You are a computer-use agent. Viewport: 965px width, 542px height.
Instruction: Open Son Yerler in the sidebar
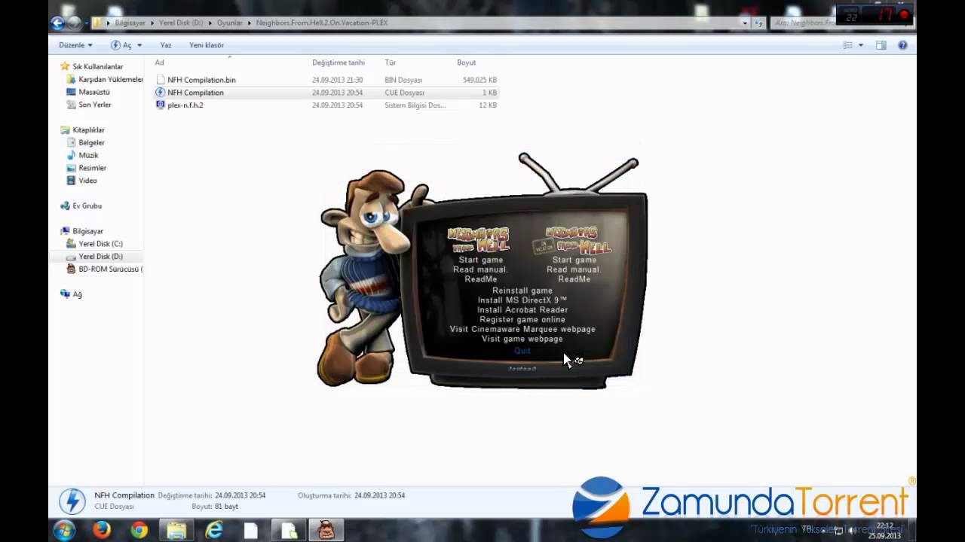pyautogui.click(x=95, y=105)
